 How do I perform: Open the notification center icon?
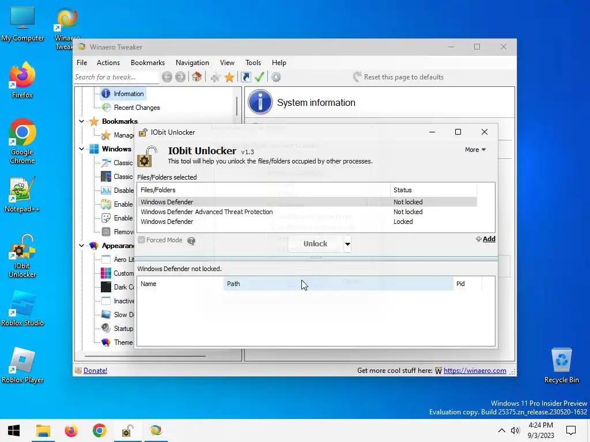pyautogui.click(x=571, y=430)
